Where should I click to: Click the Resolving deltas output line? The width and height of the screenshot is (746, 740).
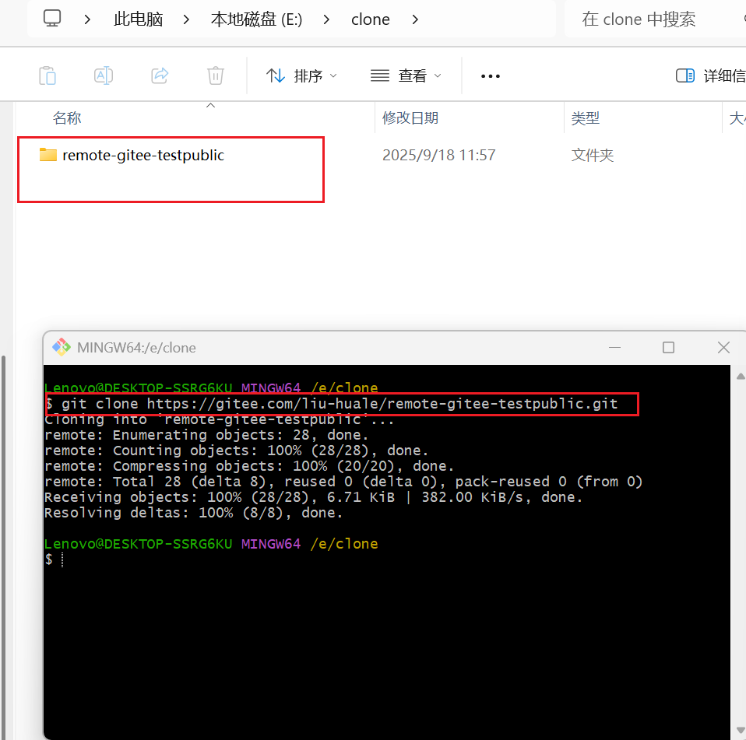coord(193,513)
